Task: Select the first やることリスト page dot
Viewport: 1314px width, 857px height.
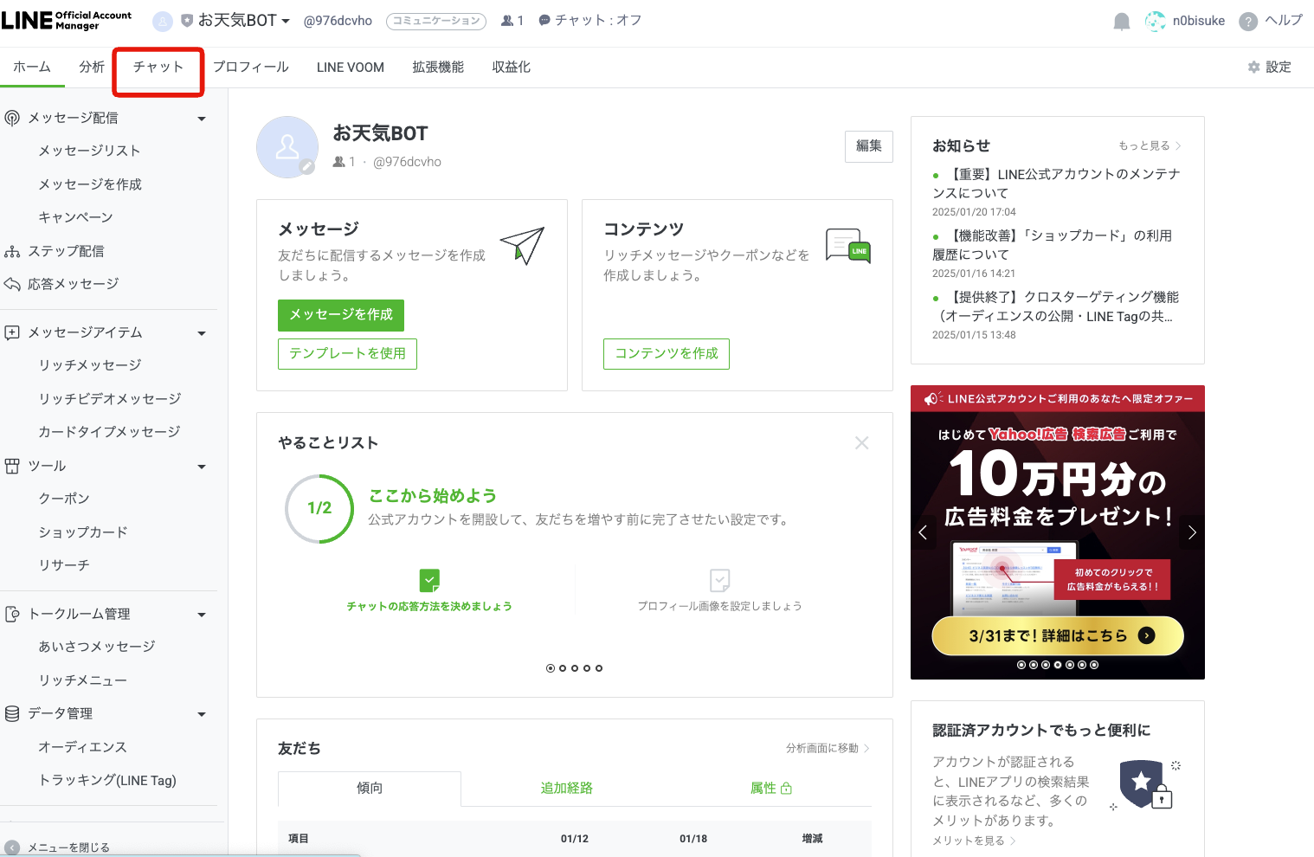Action: pos(551,668)
